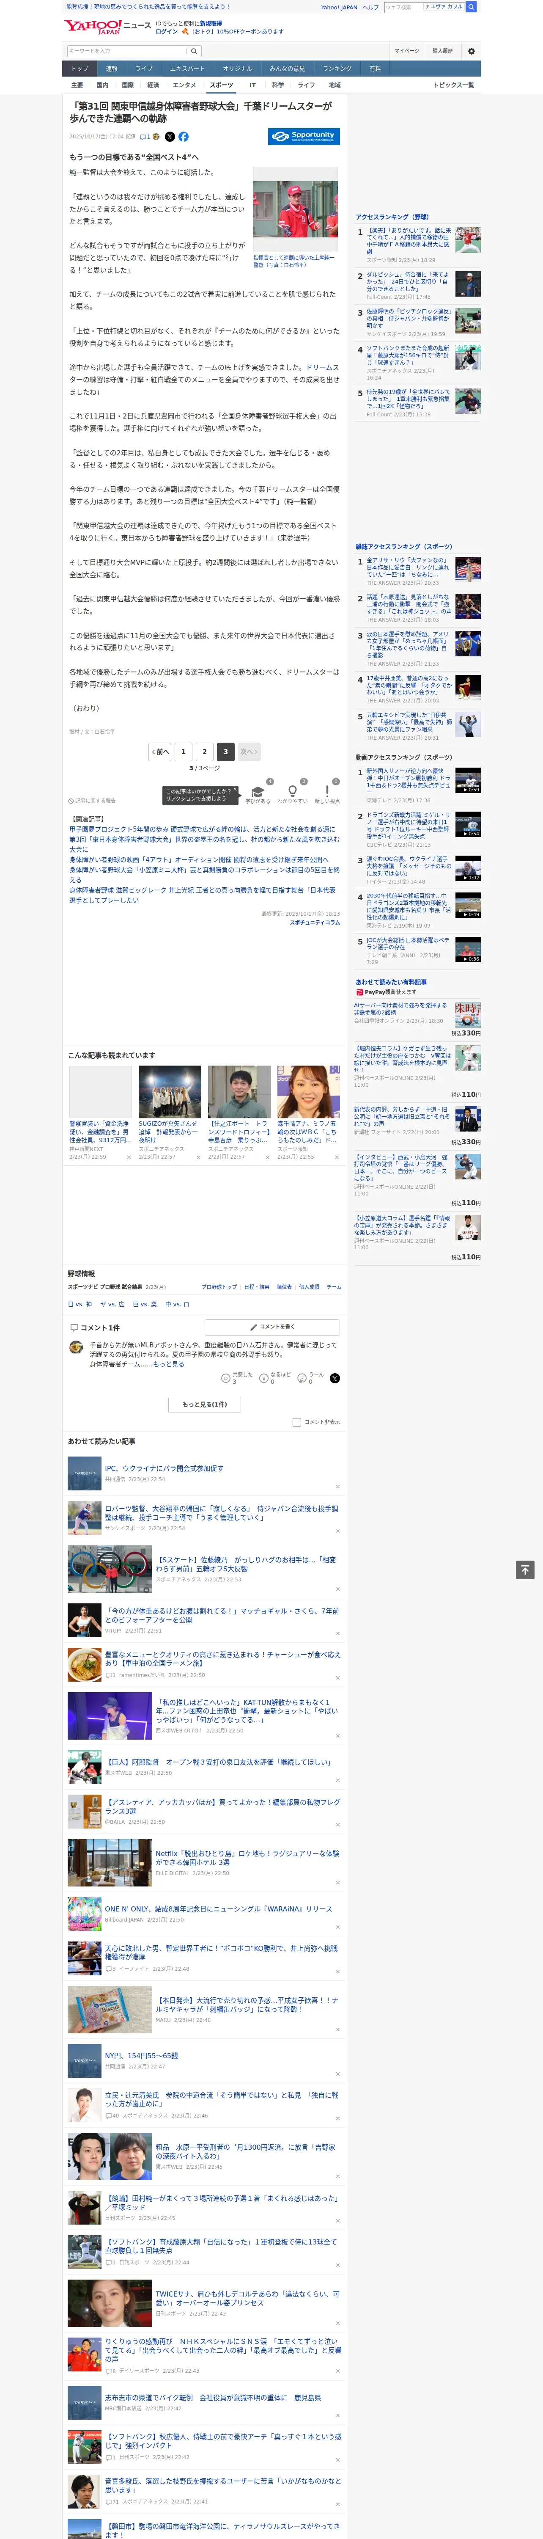This screenshot has width=543, height=2539.
Task: Select the トップ navigation tab
Action: tap(80, 69)
